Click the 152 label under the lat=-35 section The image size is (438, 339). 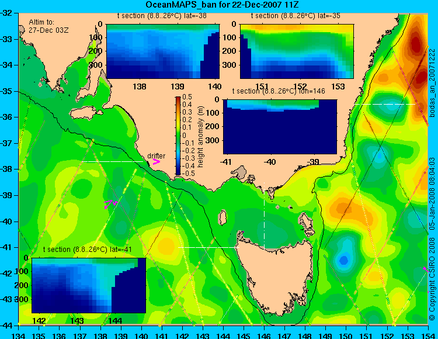click(300, 87)
